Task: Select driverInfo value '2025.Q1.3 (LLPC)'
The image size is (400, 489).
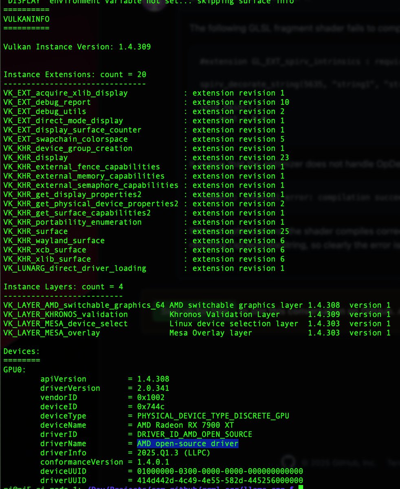Action: (174, 453)
